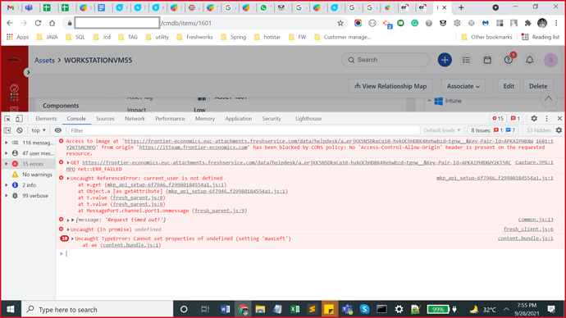566x318 pixels.
Task: Expand the Uncaught TypeError maxLeft message
Action: pyautogui.click(x=72, y=238)
